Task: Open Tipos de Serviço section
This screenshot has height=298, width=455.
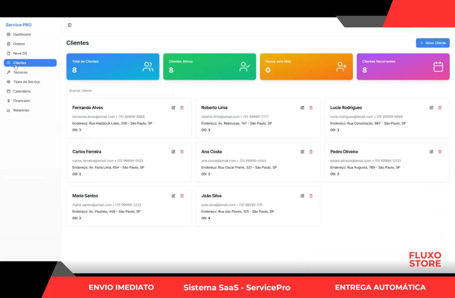Action: tap(26, 82)
